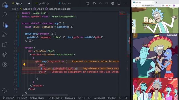Image resolution: width=179 pixels, height=100 pixels.
Task: Open the GitLens view in activity bar
Action: tap(5, 64)
